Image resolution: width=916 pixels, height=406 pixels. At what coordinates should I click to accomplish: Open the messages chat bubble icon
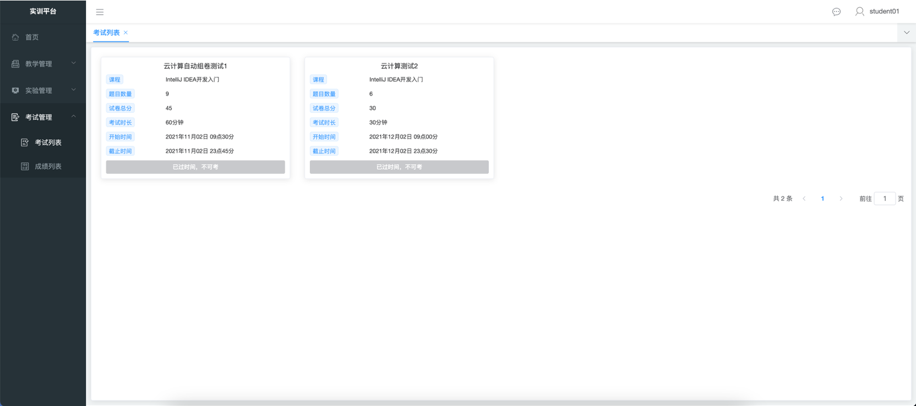coord(836,12)
